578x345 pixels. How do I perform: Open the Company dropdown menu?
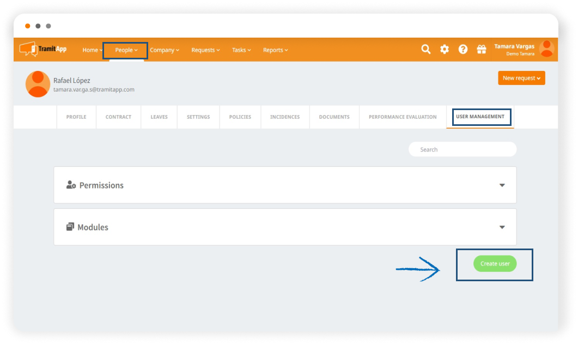click(165, 50)
